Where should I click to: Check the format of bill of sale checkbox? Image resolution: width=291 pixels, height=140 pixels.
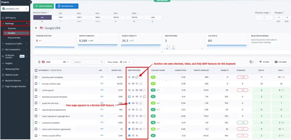coord(36,83)
